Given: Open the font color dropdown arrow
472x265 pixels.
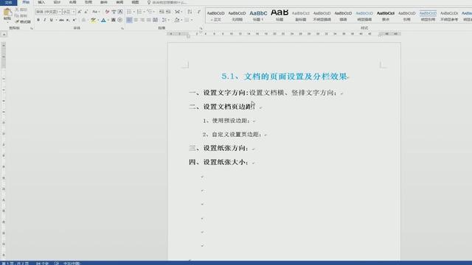Looking at the screenshot, I should tap(108, 20).
